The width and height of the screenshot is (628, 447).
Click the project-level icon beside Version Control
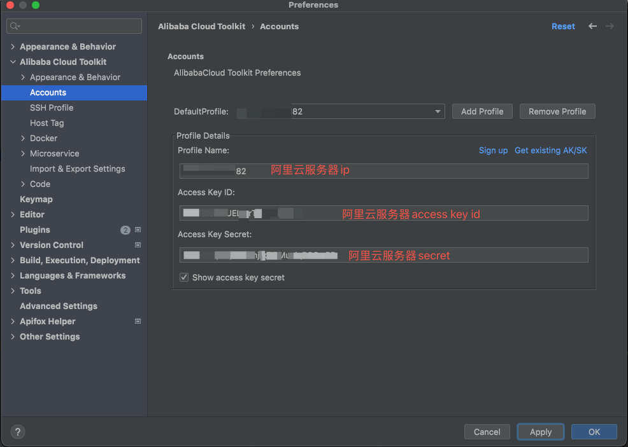(138, 245)
